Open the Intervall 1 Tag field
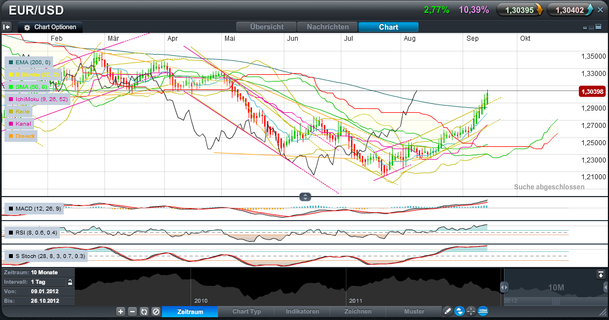Viewport: 609px width, 320px height. 35,282
